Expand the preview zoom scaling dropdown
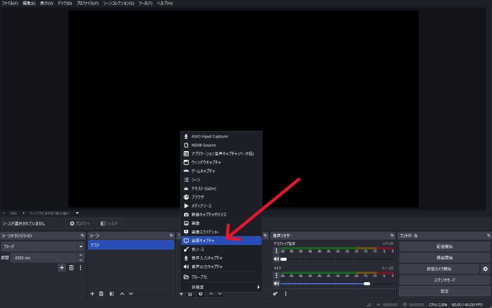Screen dimensions: 492x308 (77, 213)
